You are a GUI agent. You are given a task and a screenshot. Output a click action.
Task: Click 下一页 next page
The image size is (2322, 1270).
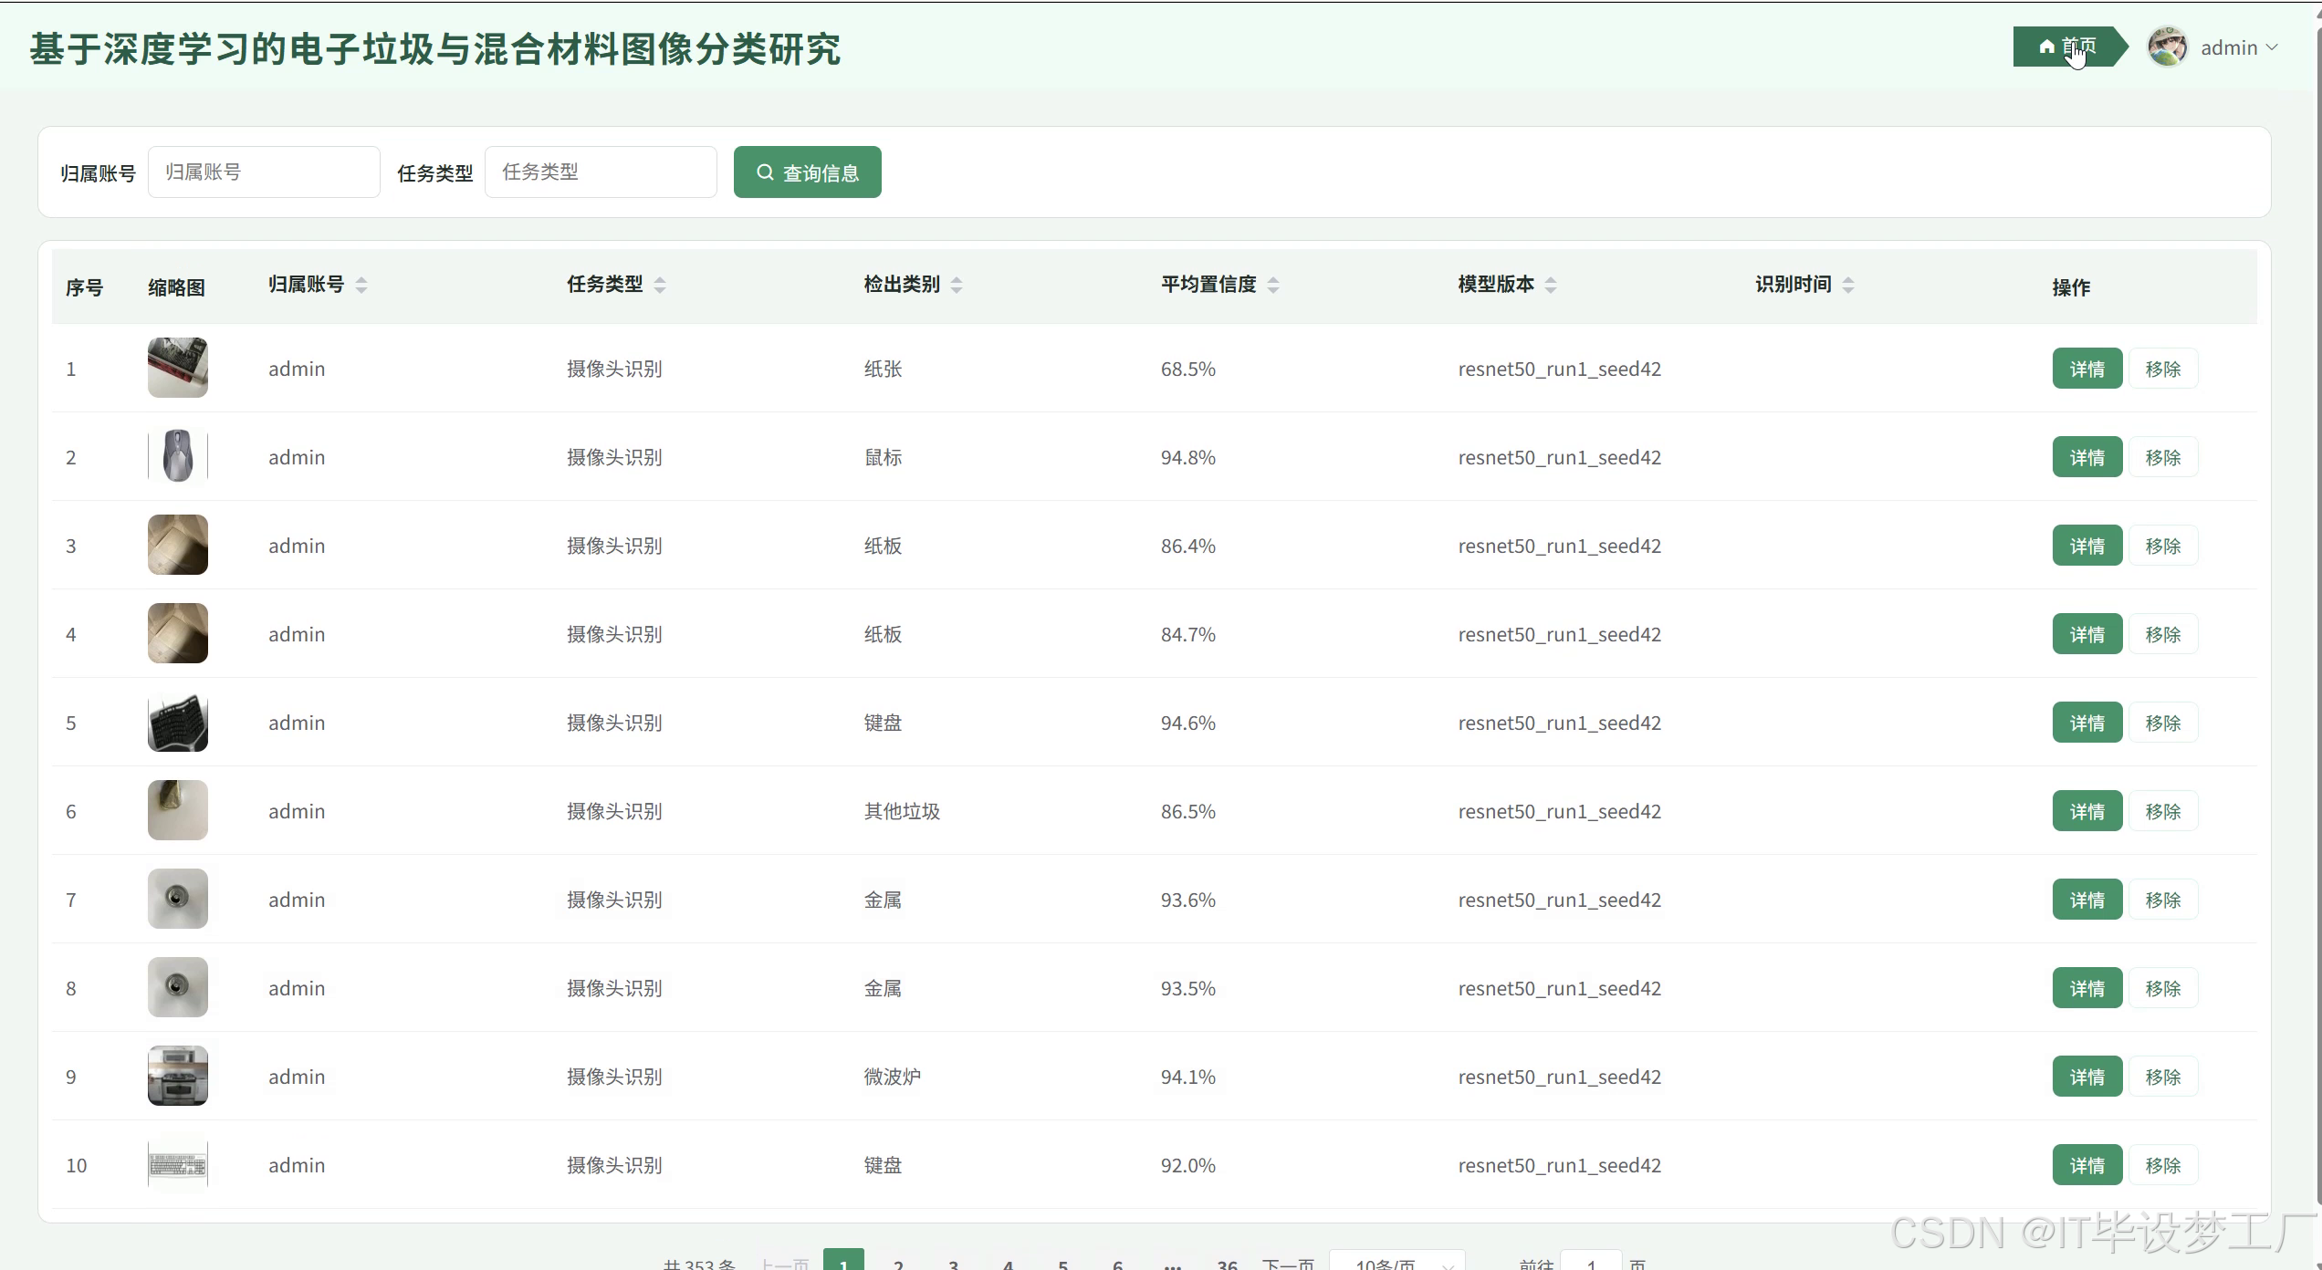(1288, 1263)
